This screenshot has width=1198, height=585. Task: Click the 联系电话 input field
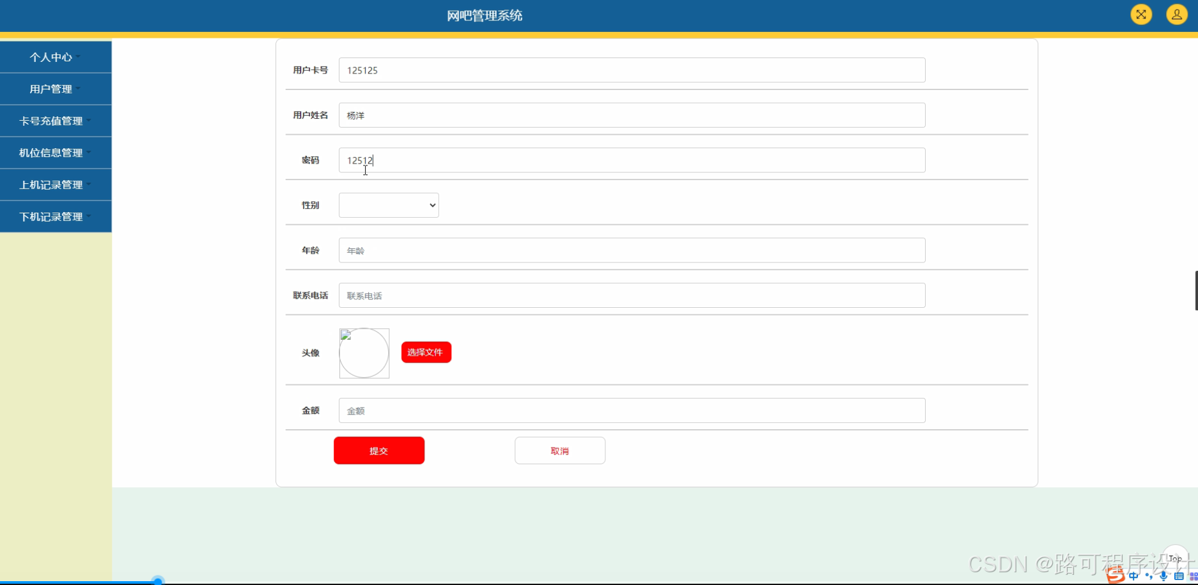632,295
